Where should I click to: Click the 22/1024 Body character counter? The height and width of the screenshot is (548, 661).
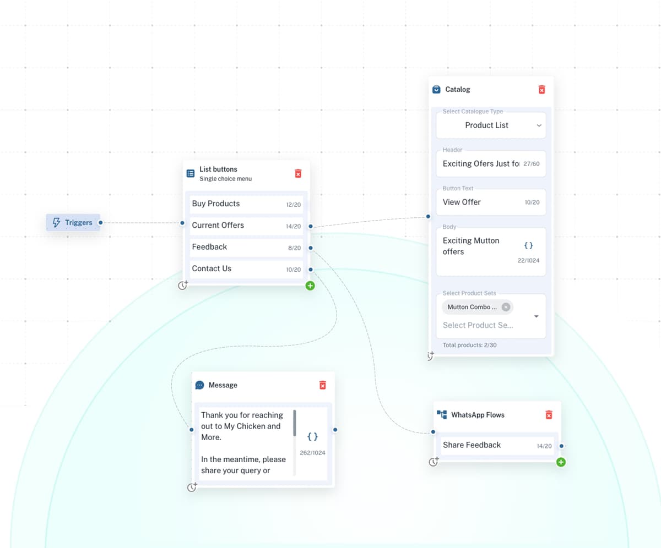tap(528, 260)
